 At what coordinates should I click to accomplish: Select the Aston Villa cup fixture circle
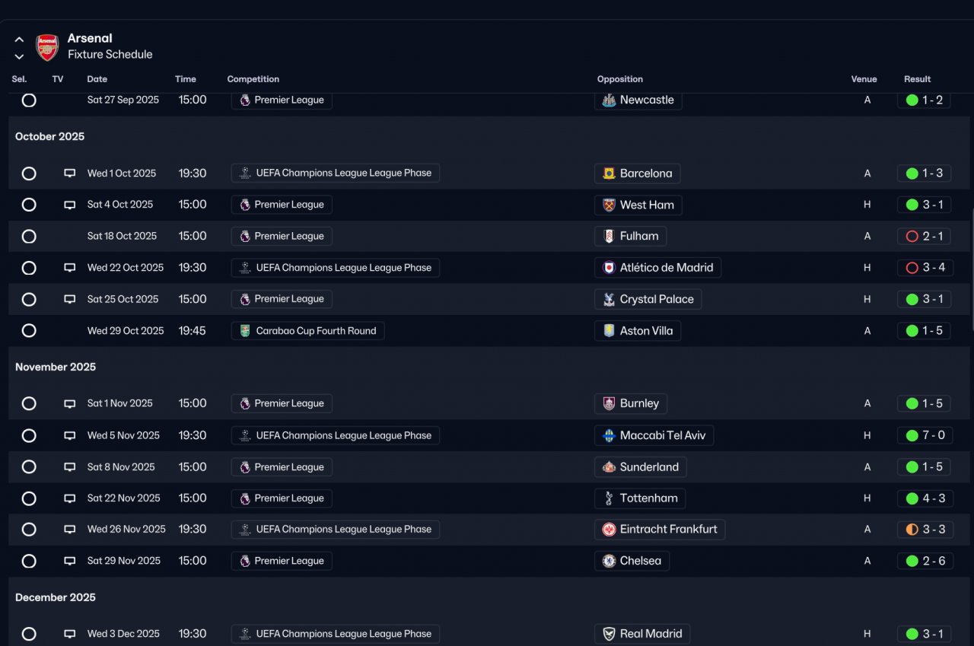(x=29, y=331)
